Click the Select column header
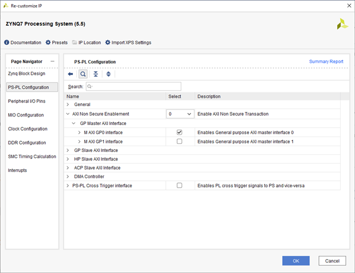This screenshot has width=355, height=273. point(181,96)
